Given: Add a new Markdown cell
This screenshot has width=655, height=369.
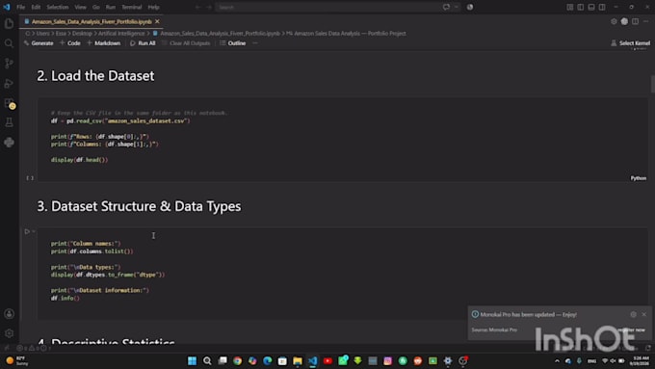Looking at the screenshot, I should 103,43.
